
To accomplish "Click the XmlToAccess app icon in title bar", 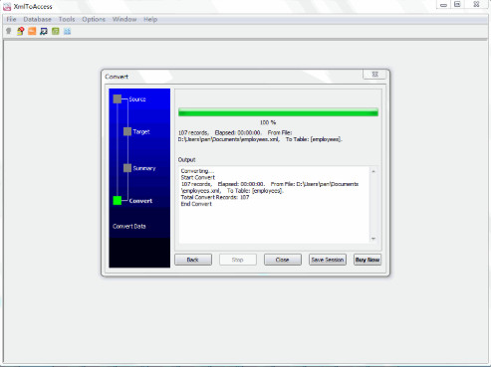I will (7, 7).
